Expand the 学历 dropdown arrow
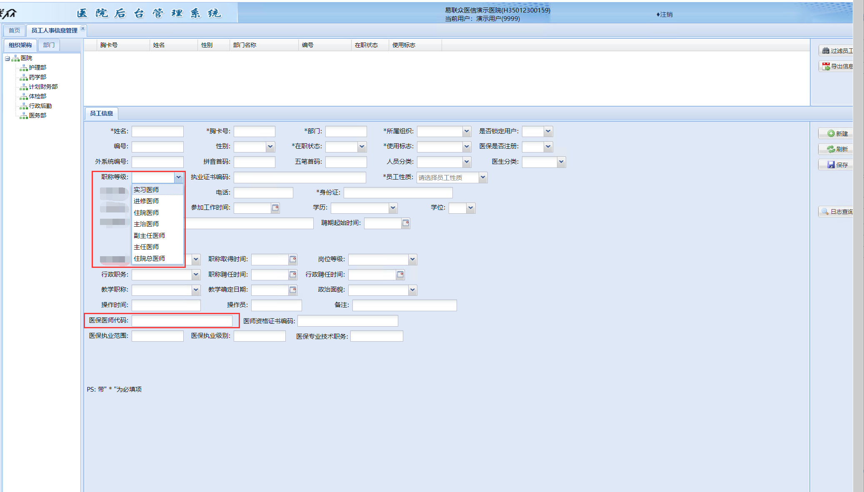This screenshot has height=492, width=864. [393, 208]
